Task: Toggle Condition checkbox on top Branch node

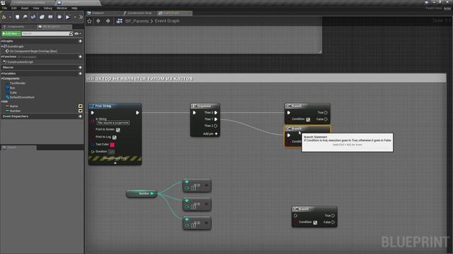Action: pyautogui.click(x=308, y=119)
